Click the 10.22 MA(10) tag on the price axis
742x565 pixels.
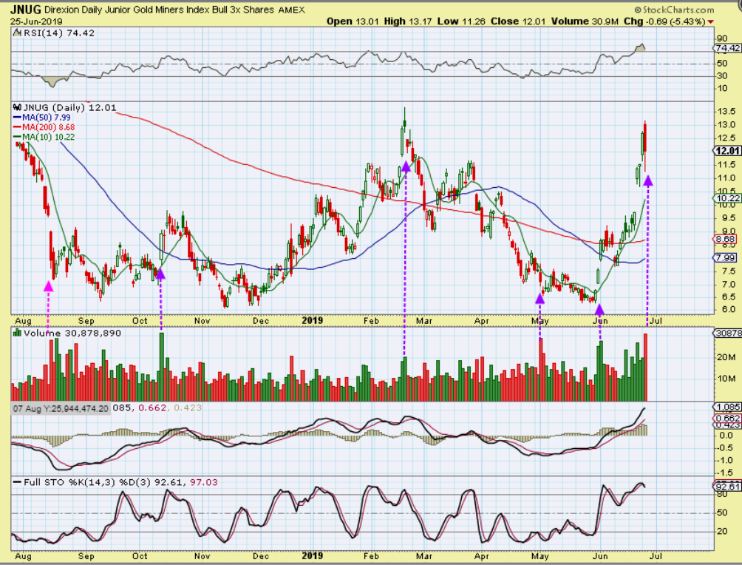pyautogui.click(x=728, y=198)
